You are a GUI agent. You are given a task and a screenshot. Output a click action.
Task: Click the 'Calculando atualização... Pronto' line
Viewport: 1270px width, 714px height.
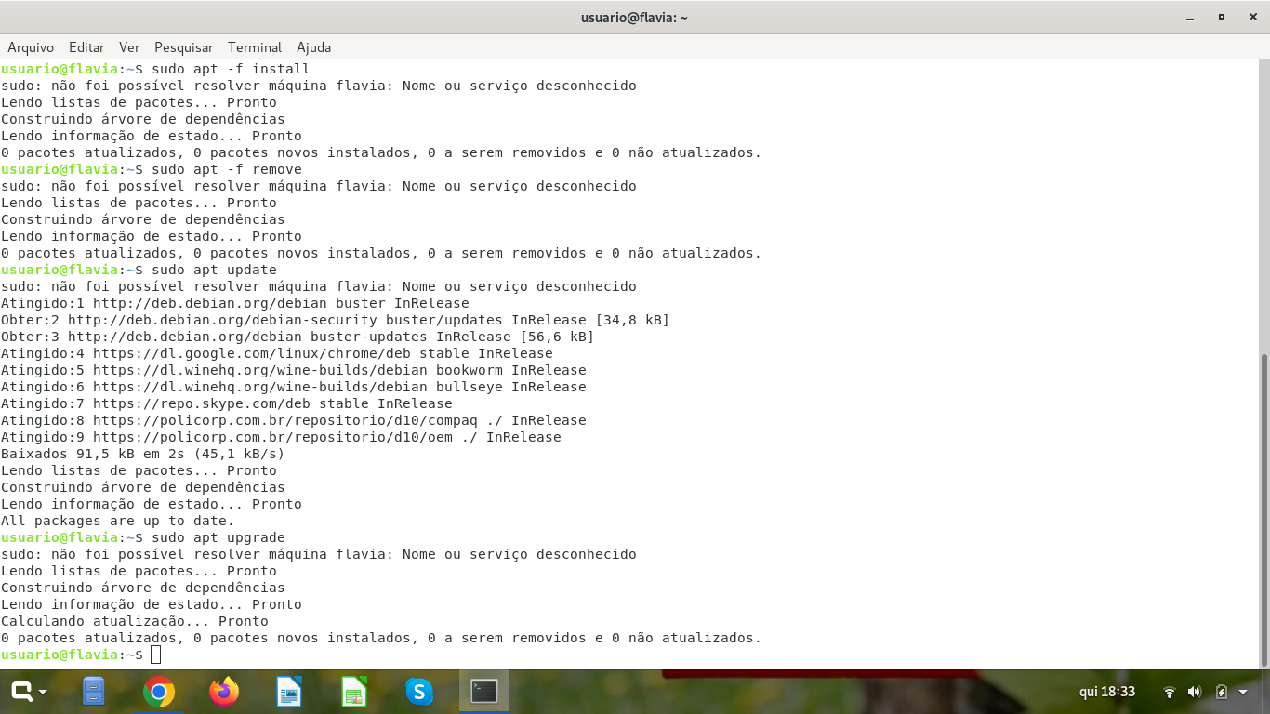coord(135,621)
